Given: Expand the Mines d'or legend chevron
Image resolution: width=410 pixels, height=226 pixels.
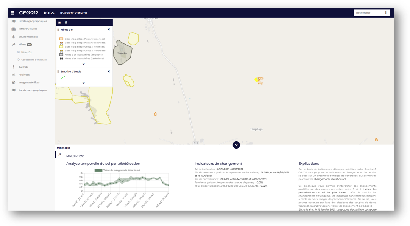Looking at the screenshot, I should [x=83, y=64].
